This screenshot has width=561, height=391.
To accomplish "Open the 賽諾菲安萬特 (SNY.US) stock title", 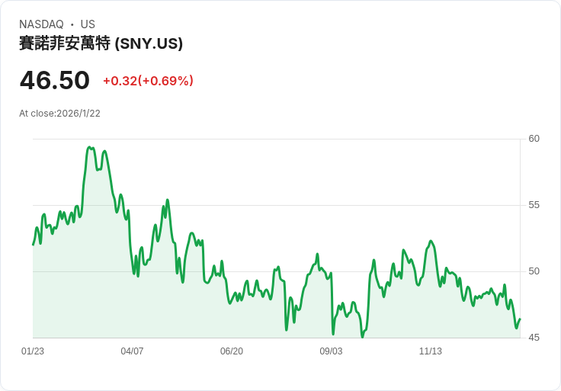I will [101, 43].
